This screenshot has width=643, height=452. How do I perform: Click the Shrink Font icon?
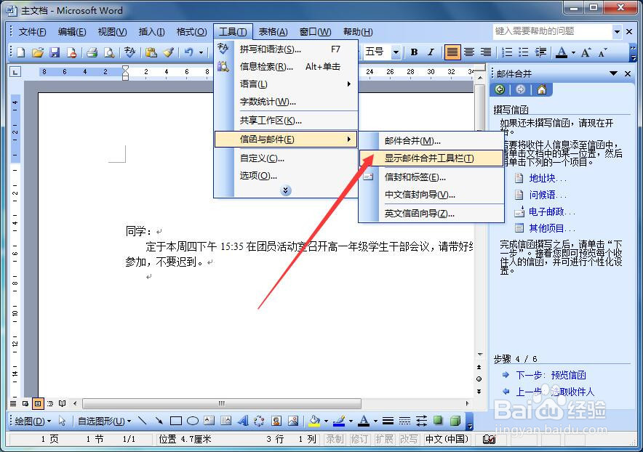coord(602,52)
